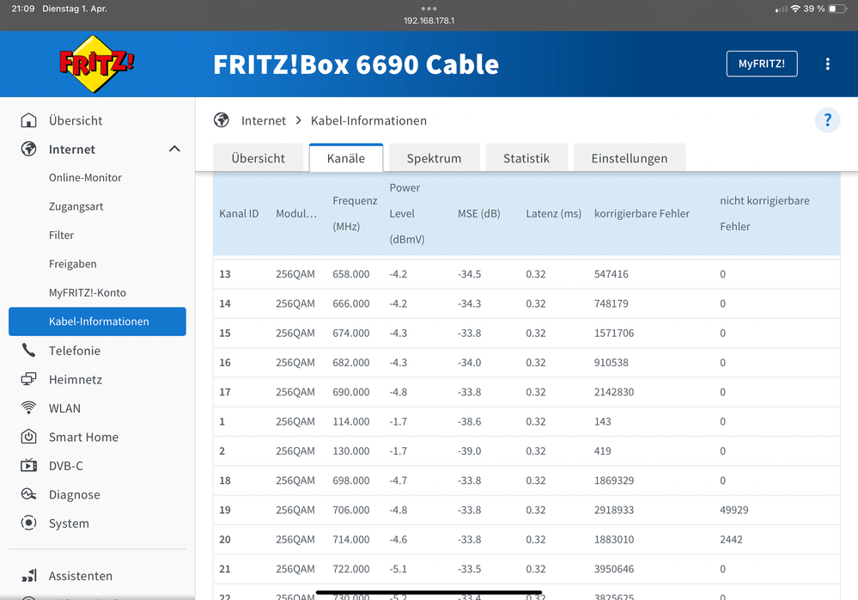858x600 pixels.
Task: Click correctable errors value 419
Action: (602, 451)
